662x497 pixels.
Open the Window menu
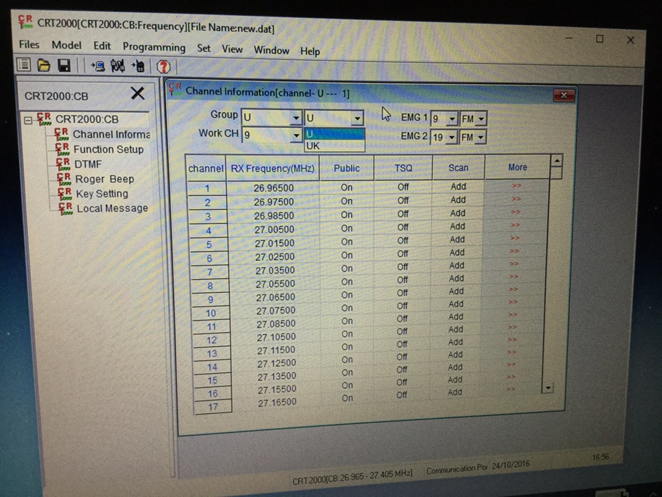point(271,50)
